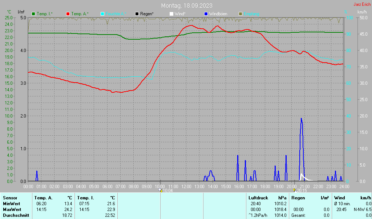The image size is (372, 219).
Task: Click the white Wind legend square
Action: [x=171, y=14]
